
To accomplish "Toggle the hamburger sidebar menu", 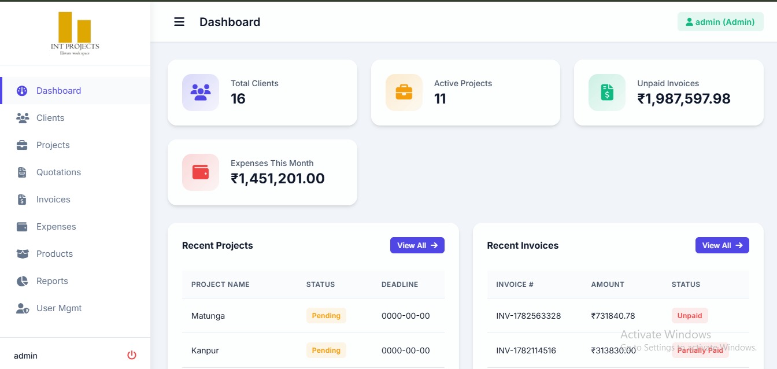I will [x=179, y=22].
